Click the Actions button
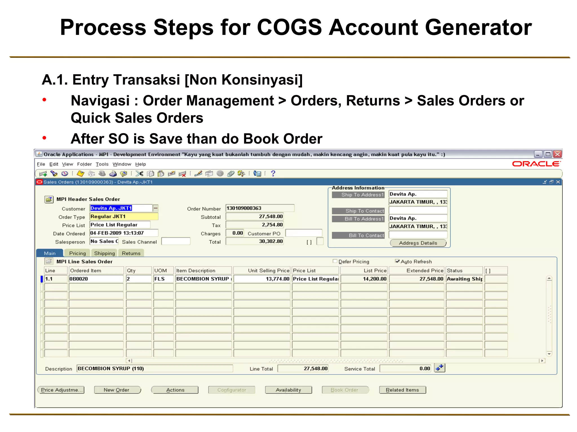The image size is (577, 432). (x=175, y=390)
